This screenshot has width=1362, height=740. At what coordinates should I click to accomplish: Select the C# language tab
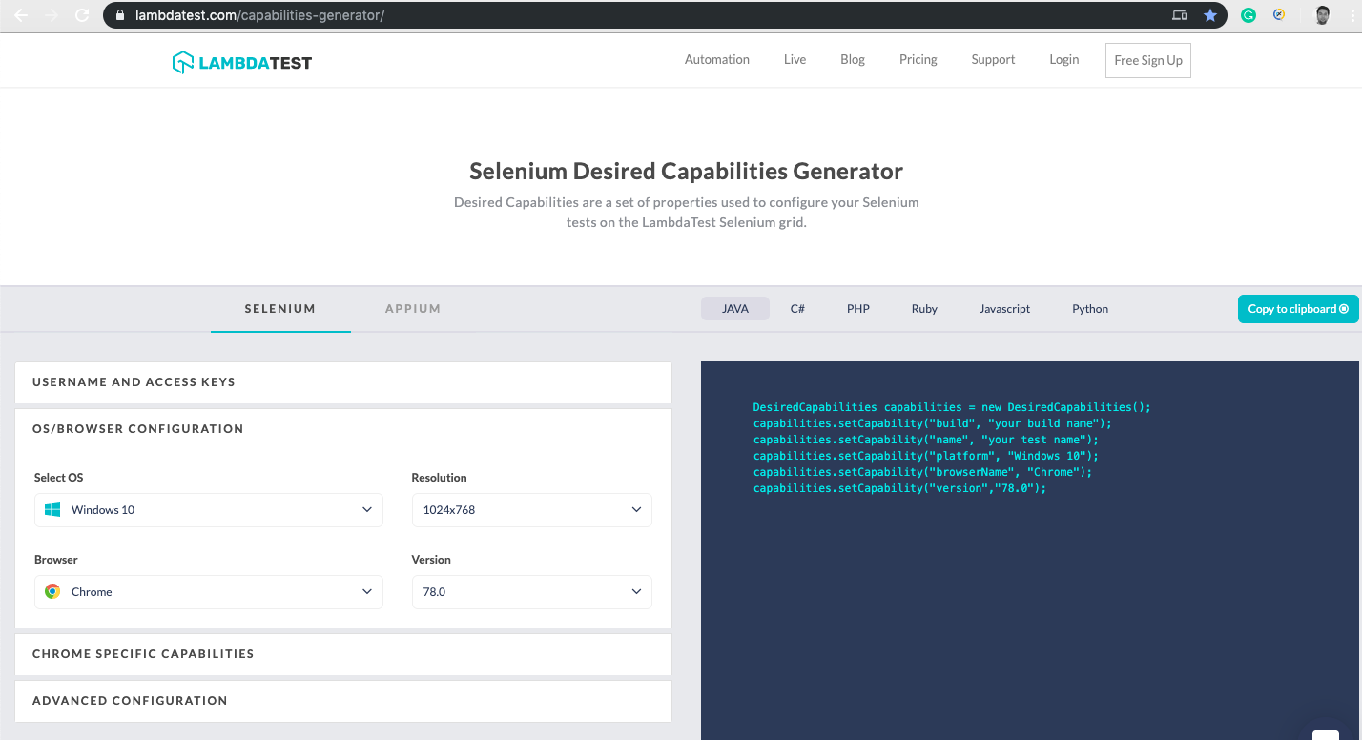(797, 308)
